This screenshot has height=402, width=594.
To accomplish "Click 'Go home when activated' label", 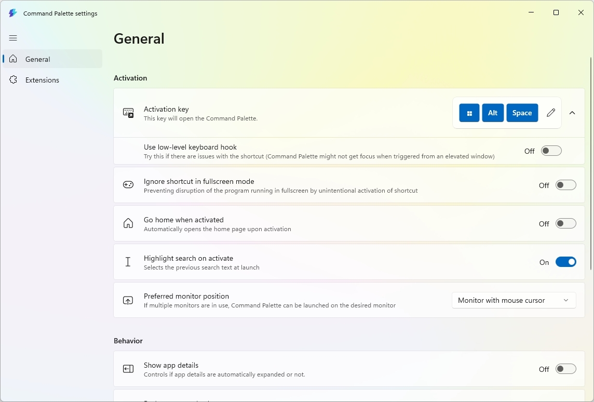I will [x=184, y=220].
